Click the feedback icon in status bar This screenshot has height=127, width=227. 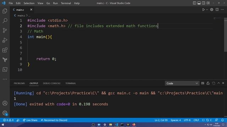tap(216, 120)
